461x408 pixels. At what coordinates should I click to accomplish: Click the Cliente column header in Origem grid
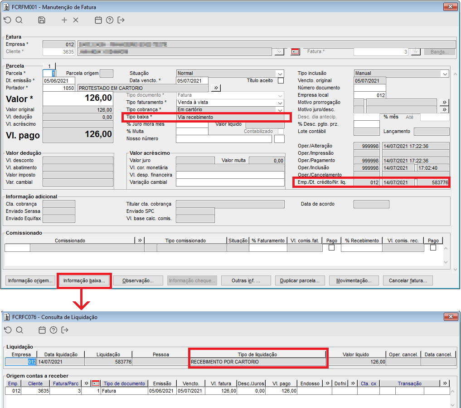(x=35, y=383)
